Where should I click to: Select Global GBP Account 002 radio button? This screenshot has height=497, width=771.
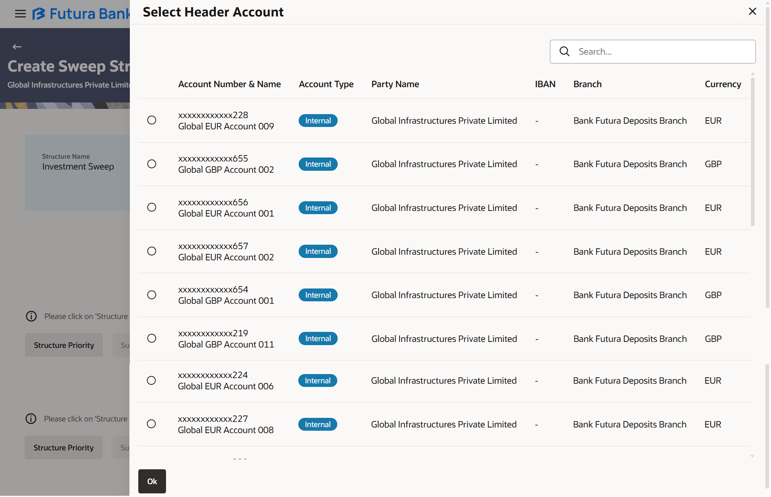coord(152,164)
